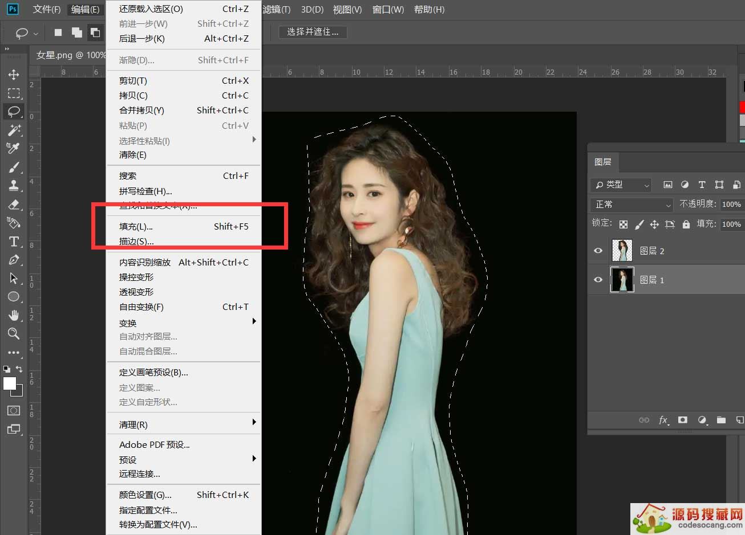Image resolution: width=745 pixels, height=535 pixels.
Task: Select the Horizontal Type tool
Action: 14,242
